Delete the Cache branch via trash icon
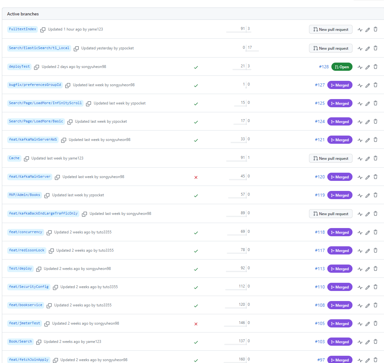The image size is (384, 363). (375, 158)
